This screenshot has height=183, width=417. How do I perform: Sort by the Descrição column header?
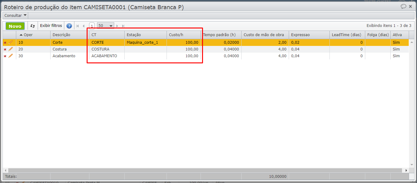coord(70,35)
